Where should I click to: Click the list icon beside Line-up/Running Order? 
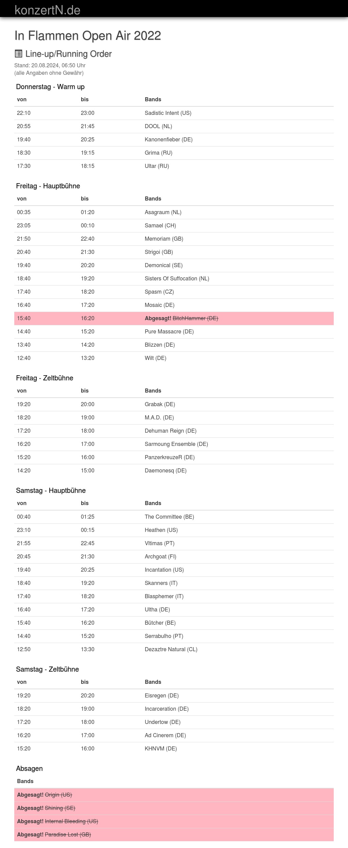pyautogui.click(x=18, y=54)
